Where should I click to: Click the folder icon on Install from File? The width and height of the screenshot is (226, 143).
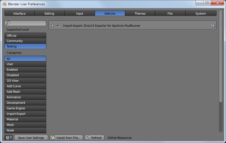coord(53,137)
